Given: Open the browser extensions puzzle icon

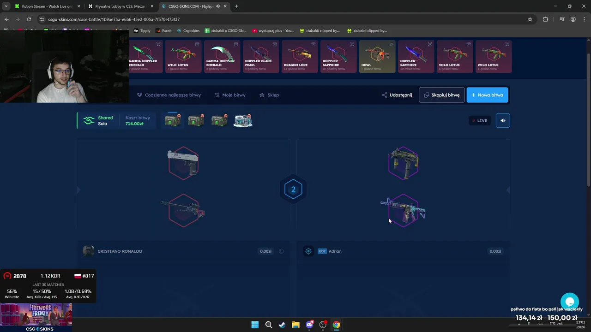Looking at the screenshot, I should tap(546, 19).
